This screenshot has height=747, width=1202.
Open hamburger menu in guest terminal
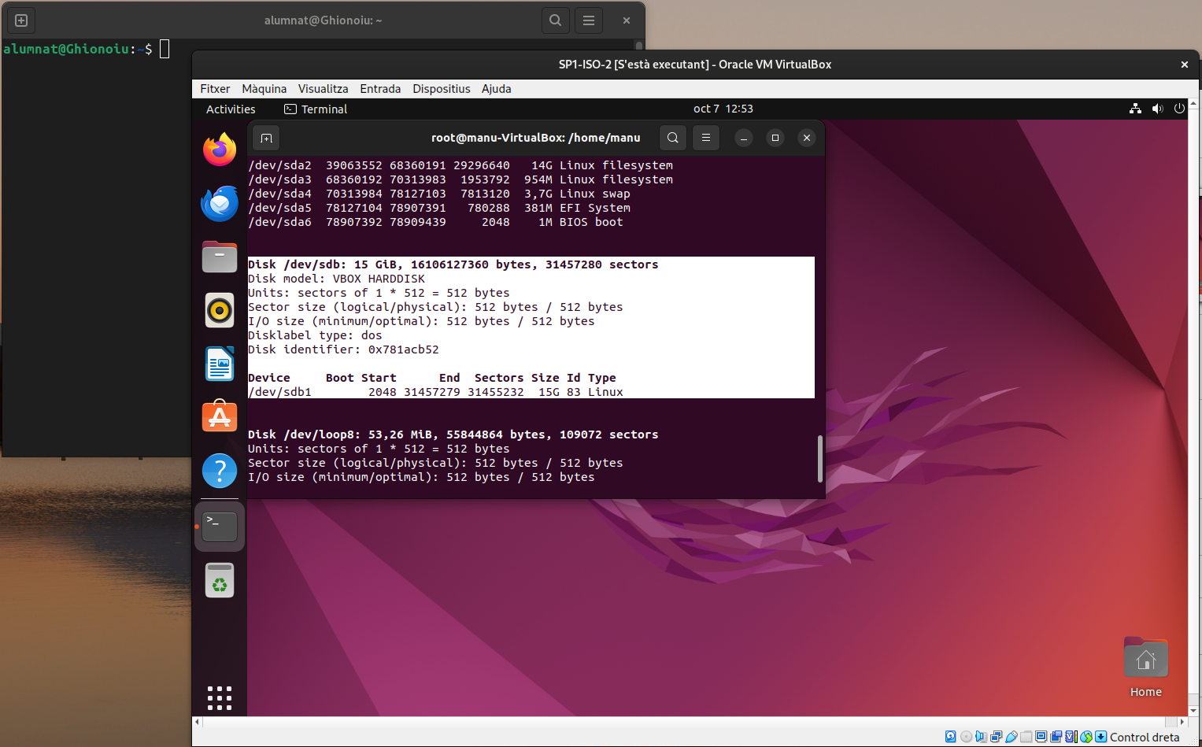pyautogui.click(x=706, y=138)
